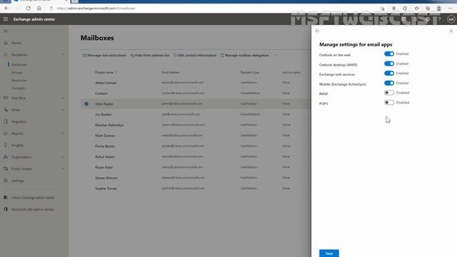
Task: Click the Public folders icon
Action: (x=6, y=168)
